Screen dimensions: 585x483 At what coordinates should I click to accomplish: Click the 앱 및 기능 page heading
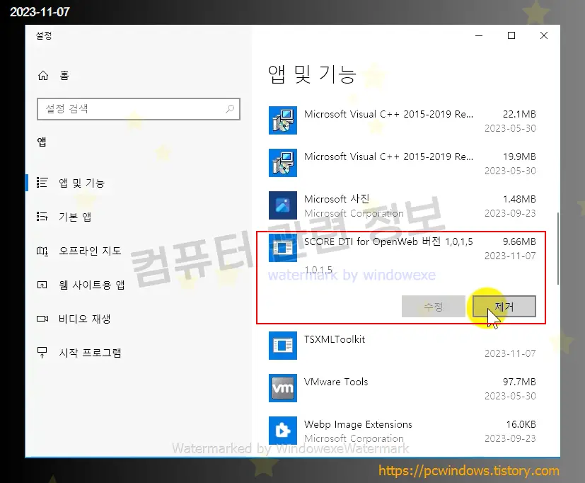coord(312,74)
